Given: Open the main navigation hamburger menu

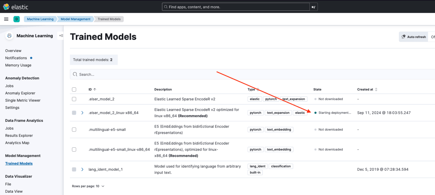Looking at the screenshot, I should [x=6, y=19].
